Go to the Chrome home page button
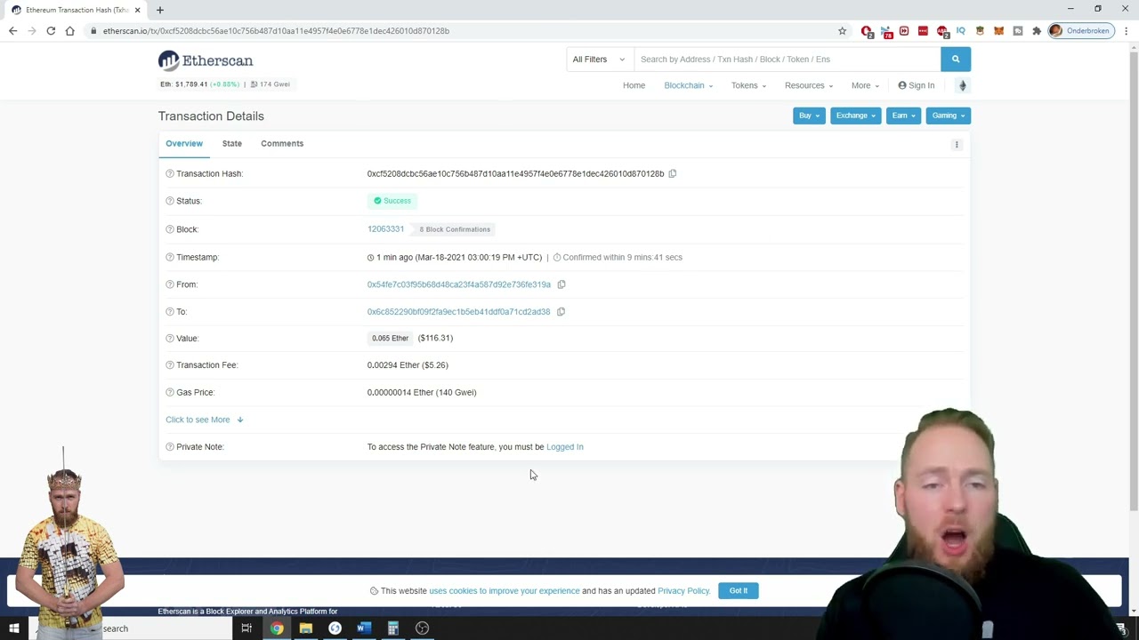Viewport: 1139px width, 640px height. (69, 31)
